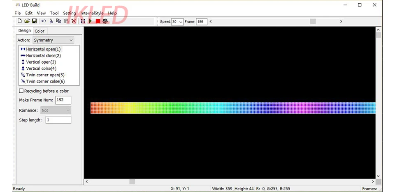Copy selection with the copy icon
This screenshot has height=192, width=395.
[59, 21]
